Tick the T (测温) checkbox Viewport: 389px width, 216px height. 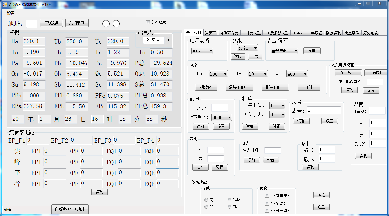tap(267, 204)
